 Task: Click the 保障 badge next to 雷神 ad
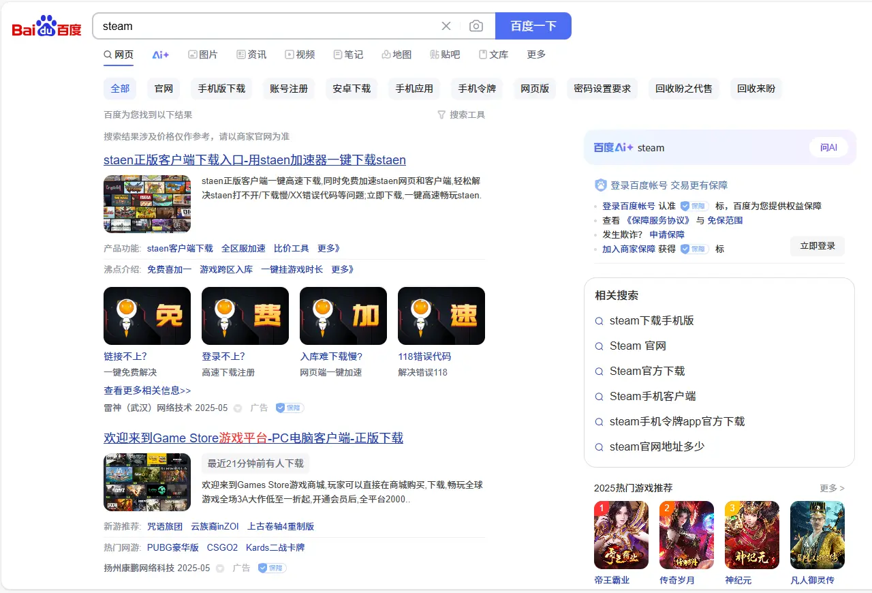tap(290, 408)
